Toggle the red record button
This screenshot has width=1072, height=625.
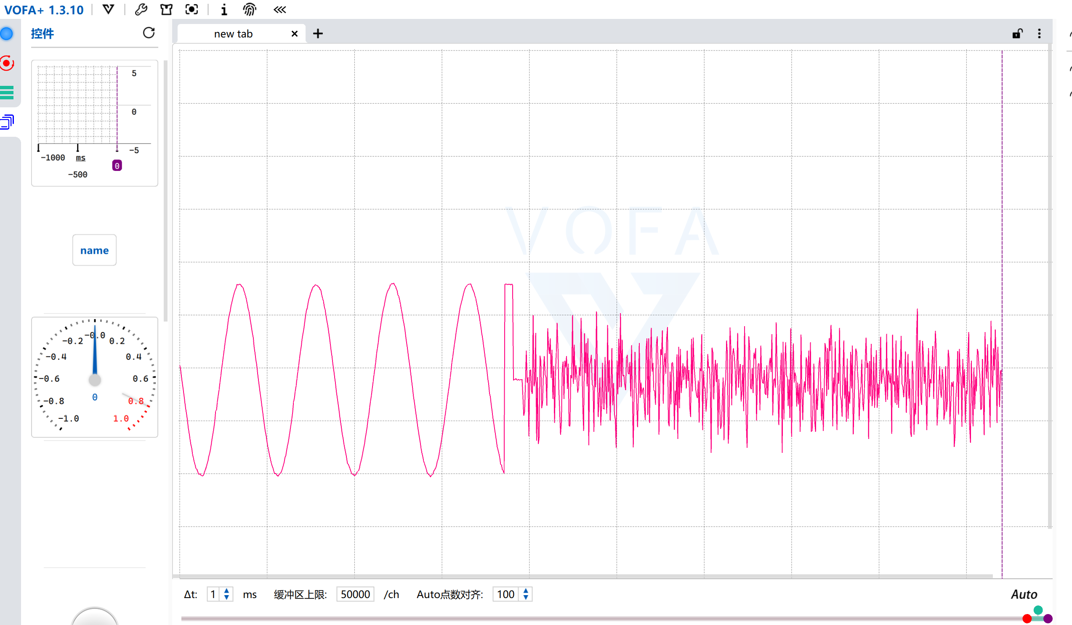(x=7, y=63)
